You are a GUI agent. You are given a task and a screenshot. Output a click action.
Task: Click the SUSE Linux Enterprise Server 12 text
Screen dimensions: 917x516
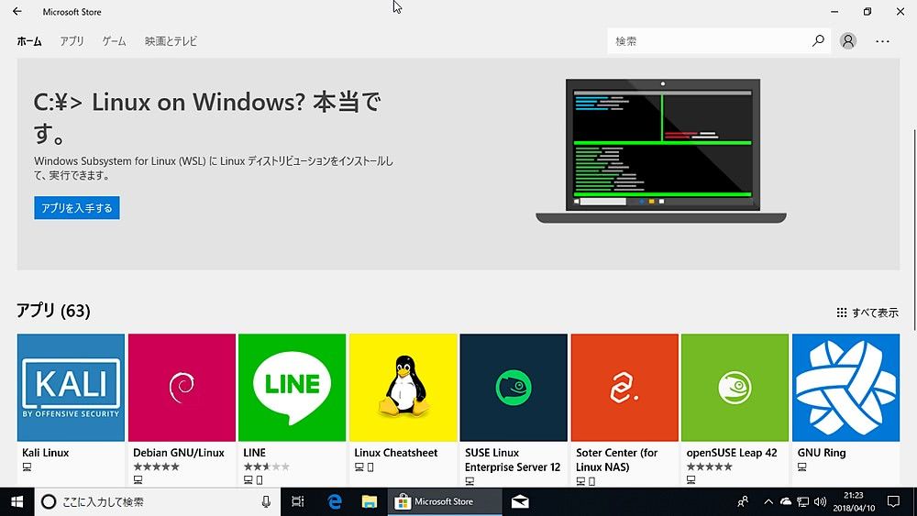click(513, 460)
